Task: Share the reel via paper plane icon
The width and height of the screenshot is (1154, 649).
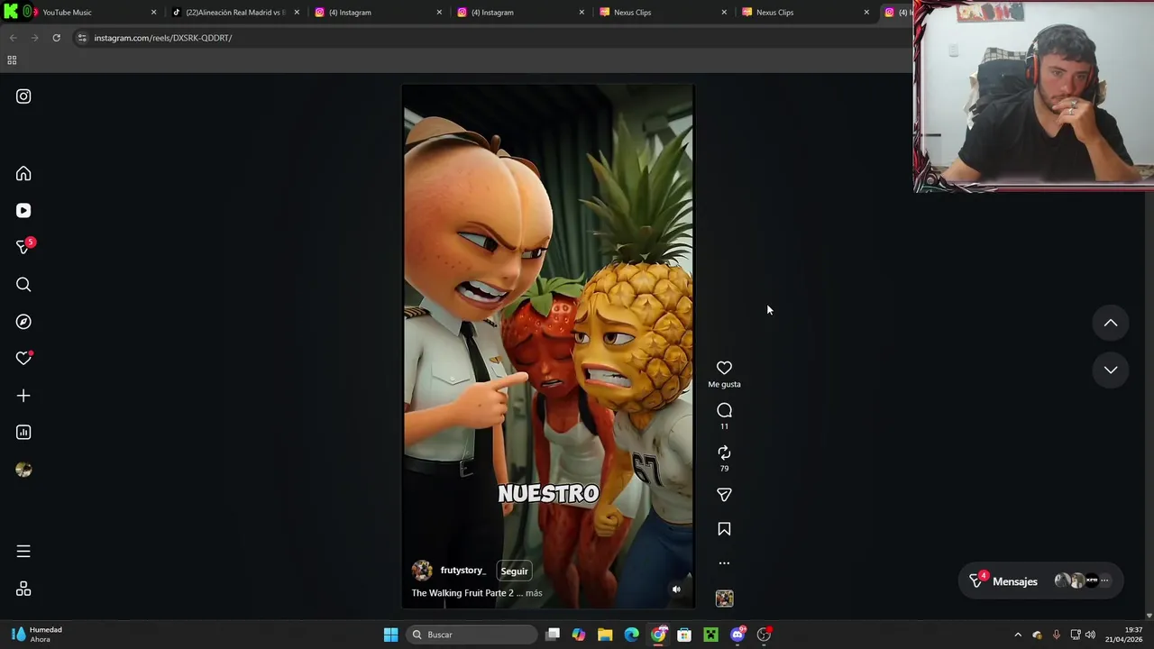Action: click(x=724, y=495)
